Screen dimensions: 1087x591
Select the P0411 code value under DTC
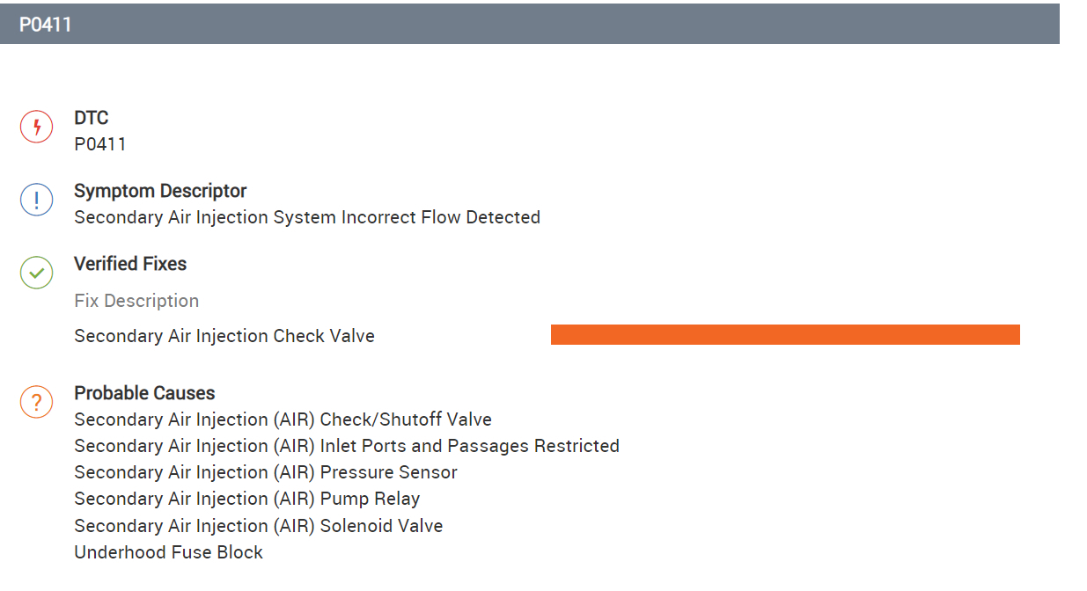coord(100,144)
